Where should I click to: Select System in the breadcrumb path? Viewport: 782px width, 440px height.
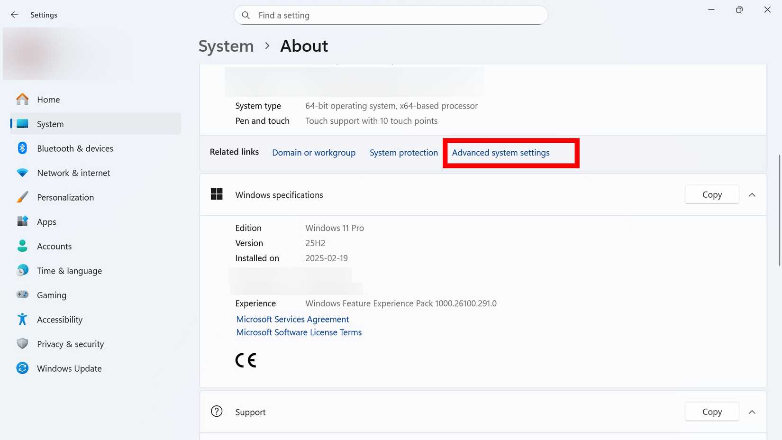pyautogui.click(x=226, y=46)
